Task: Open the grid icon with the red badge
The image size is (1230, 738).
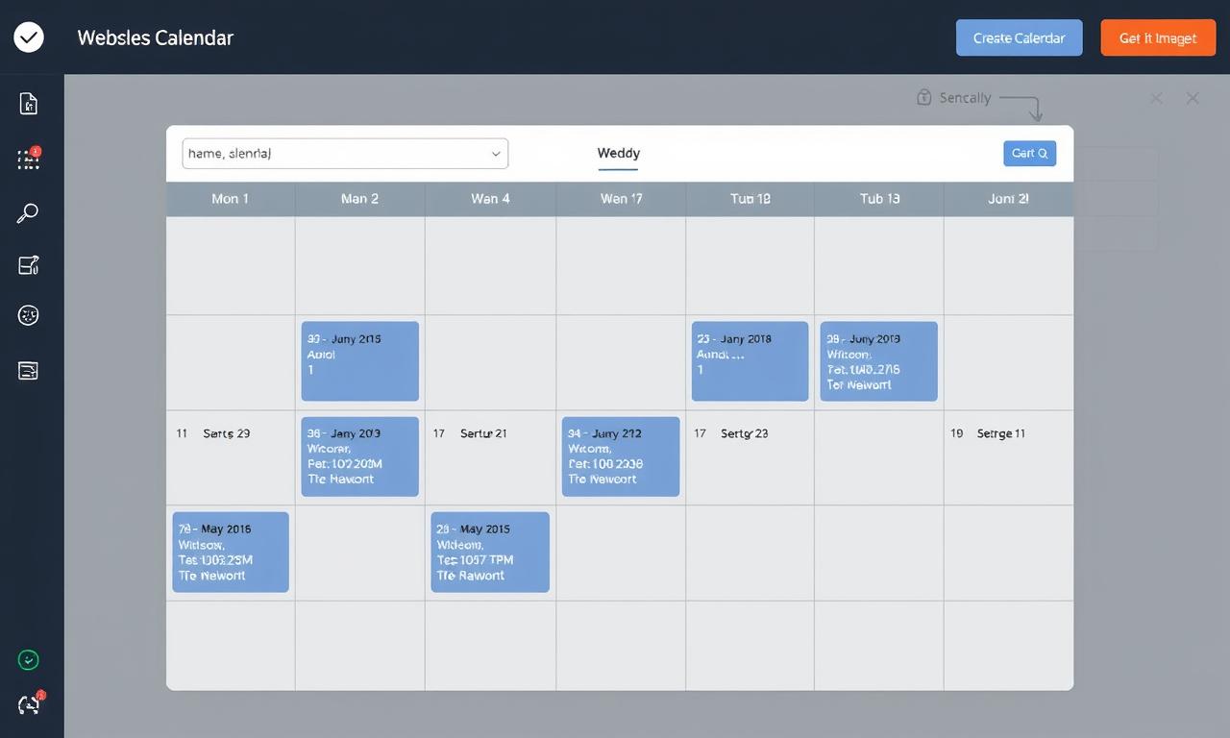Action: (29, 160)
